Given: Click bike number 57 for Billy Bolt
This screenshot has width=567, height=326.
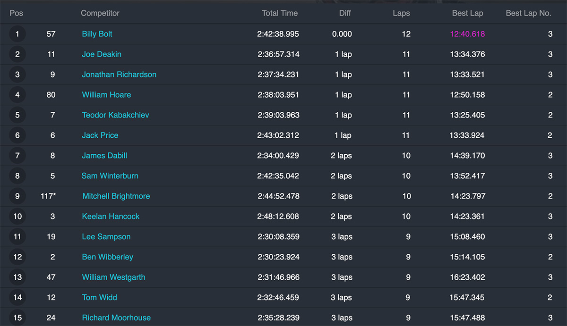Looking at the screenshot, I should 51,34.
